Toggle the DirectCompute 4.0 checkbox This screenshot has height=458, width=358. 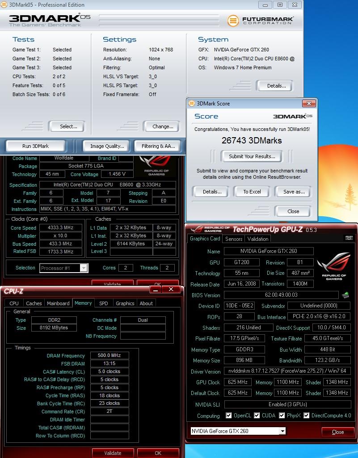pos(306,416)
